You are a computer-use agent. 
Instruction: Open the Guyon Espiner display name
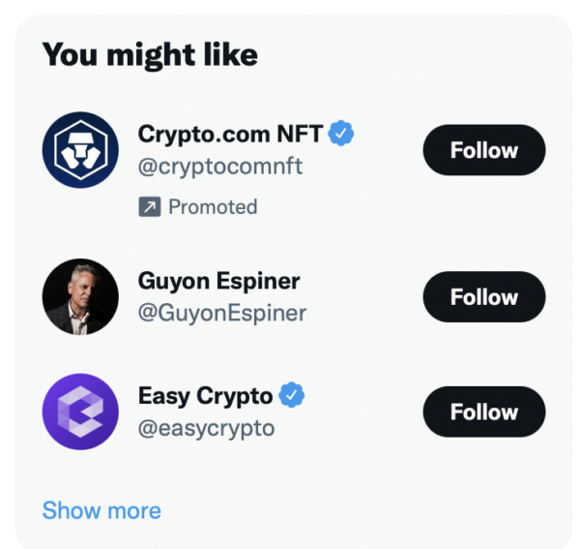pyautogui.click(x=218, y=281)
